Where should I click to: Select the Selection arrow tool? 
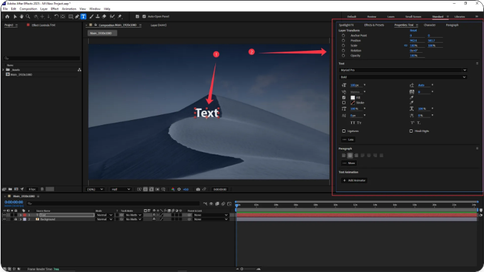coord(14,16)
